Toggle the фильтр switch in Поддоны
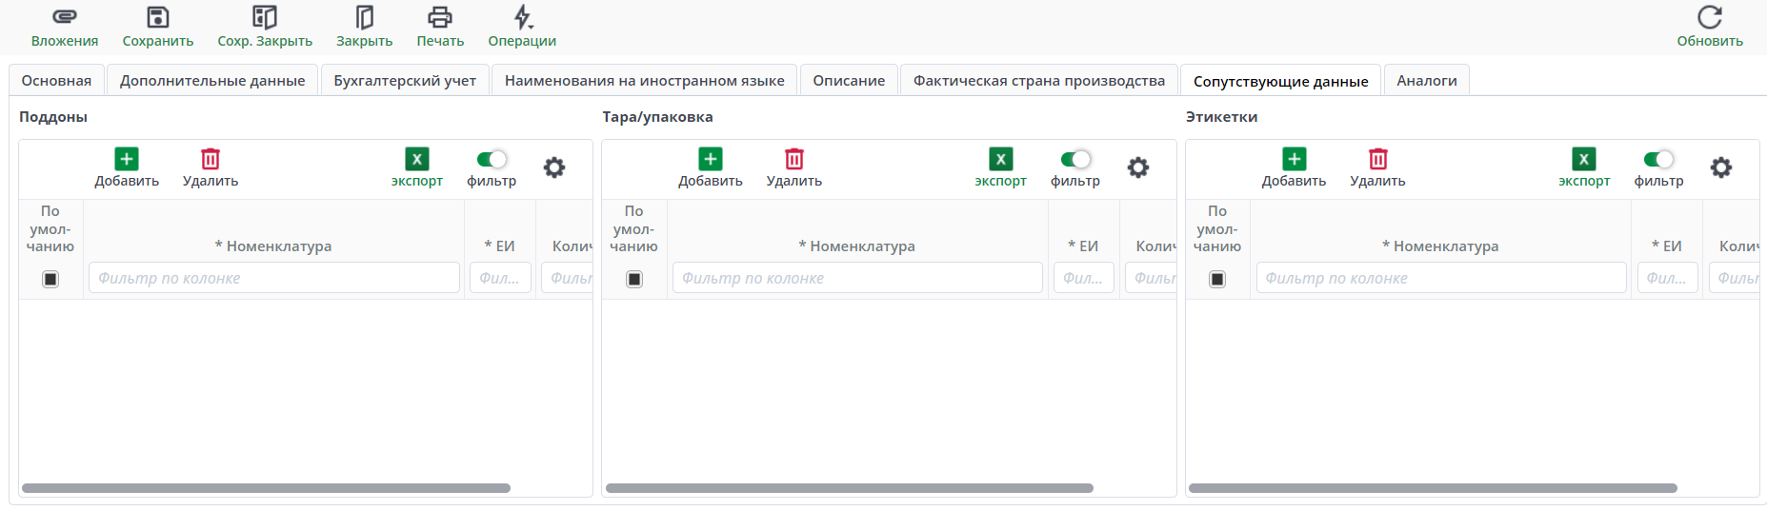The height and width of the screenshot is (511, 1767). (x=492, y=159)
